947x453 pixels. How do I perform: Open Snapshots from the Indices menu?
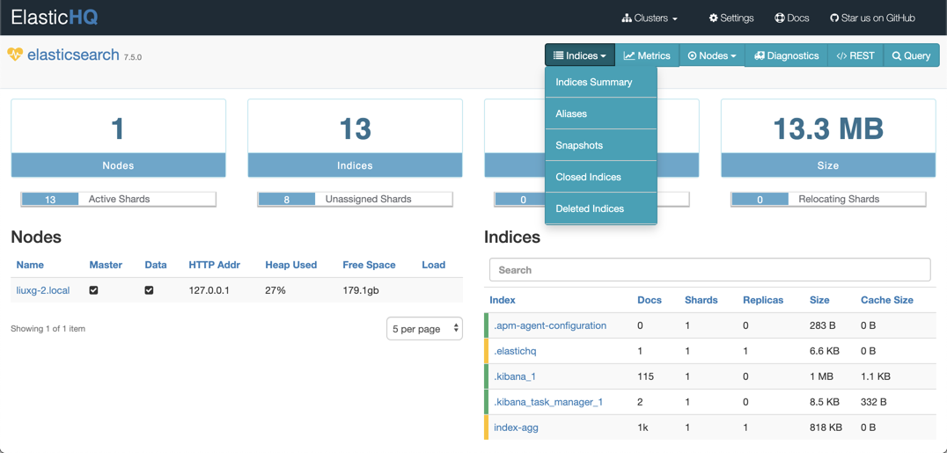click(601, 145)
